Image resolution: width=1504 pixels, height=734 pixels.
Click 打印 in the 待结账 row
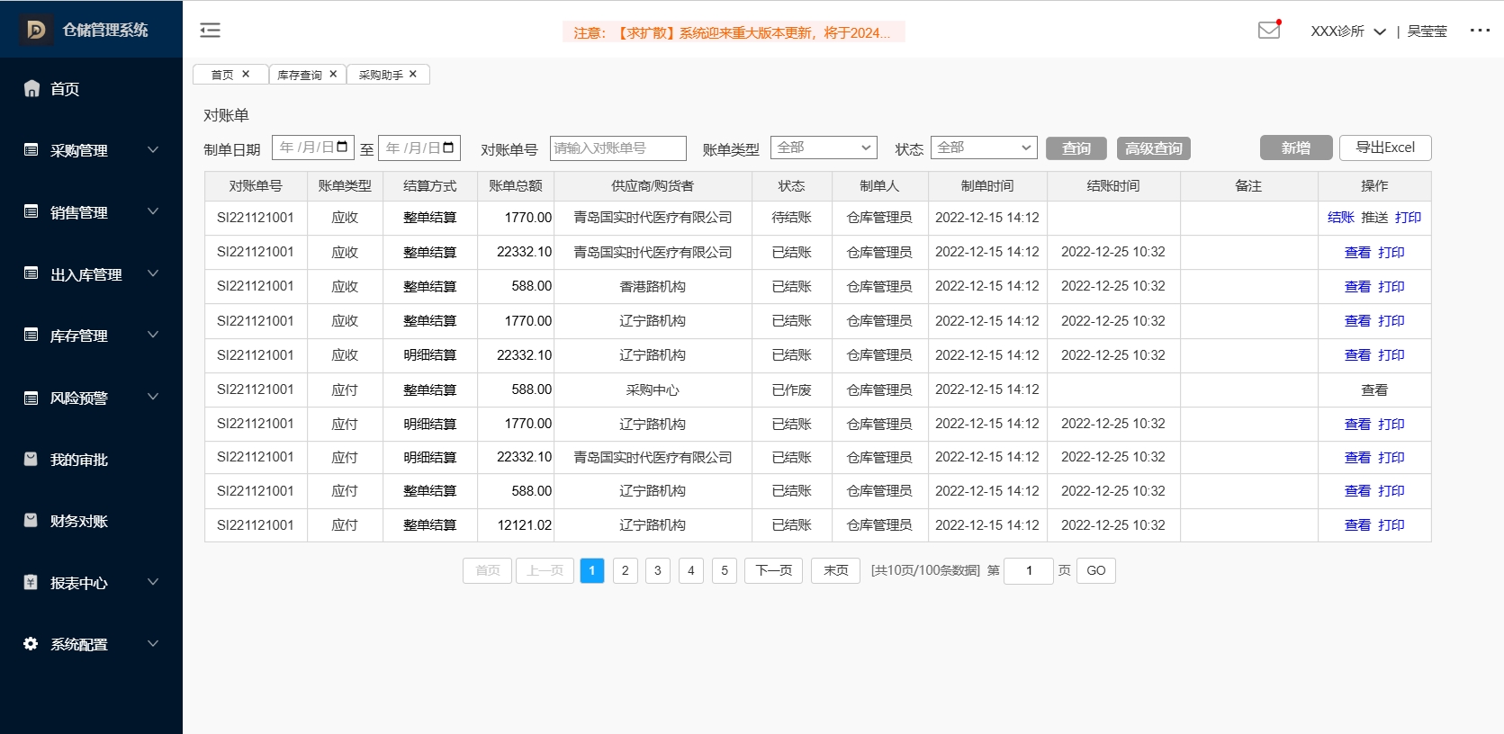(x=1408, y=217)
